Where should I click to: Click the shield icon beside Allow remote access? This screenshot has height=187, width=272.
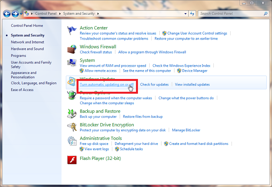coord(82,71)
